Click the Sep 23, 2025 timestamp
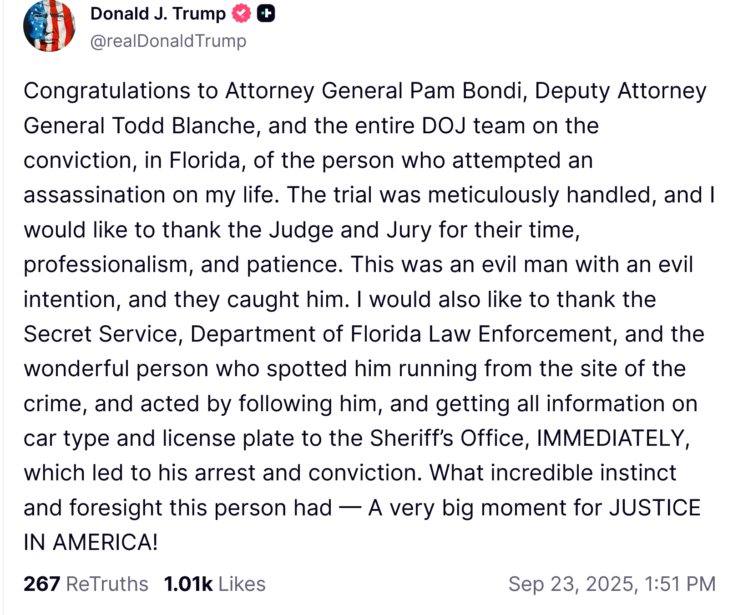The width and height of the screenshot is (733, 615). pos(612,584)
